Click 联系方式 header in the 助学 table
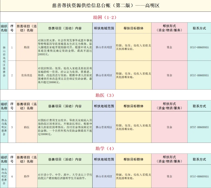Viewport: 211px width, 188px height. [x=199, y=159]
